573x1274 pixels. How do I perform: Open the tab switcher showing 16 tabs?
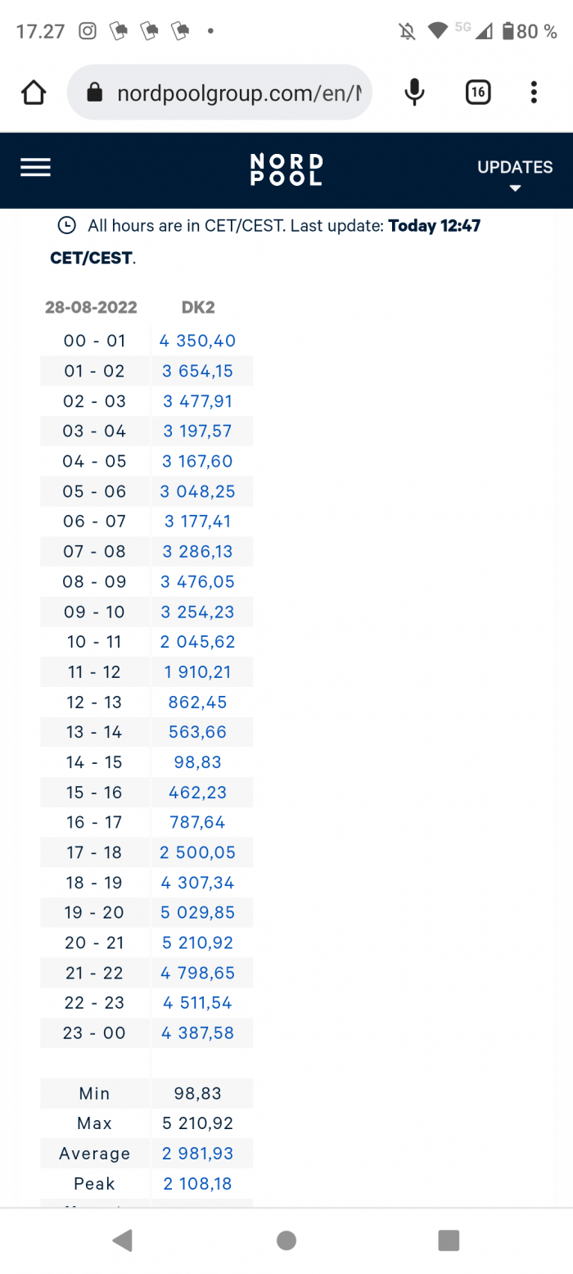[x=478, y=93]
